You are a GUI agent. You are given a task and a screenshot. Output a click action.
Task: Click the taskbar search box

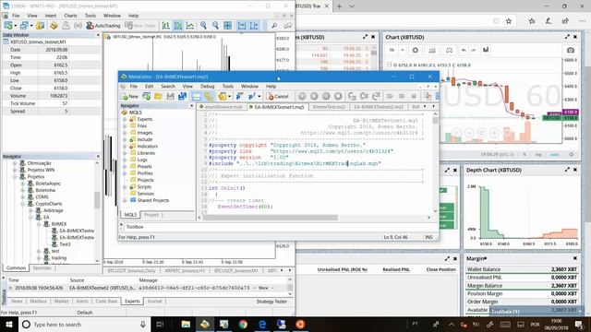coord(84,324)
